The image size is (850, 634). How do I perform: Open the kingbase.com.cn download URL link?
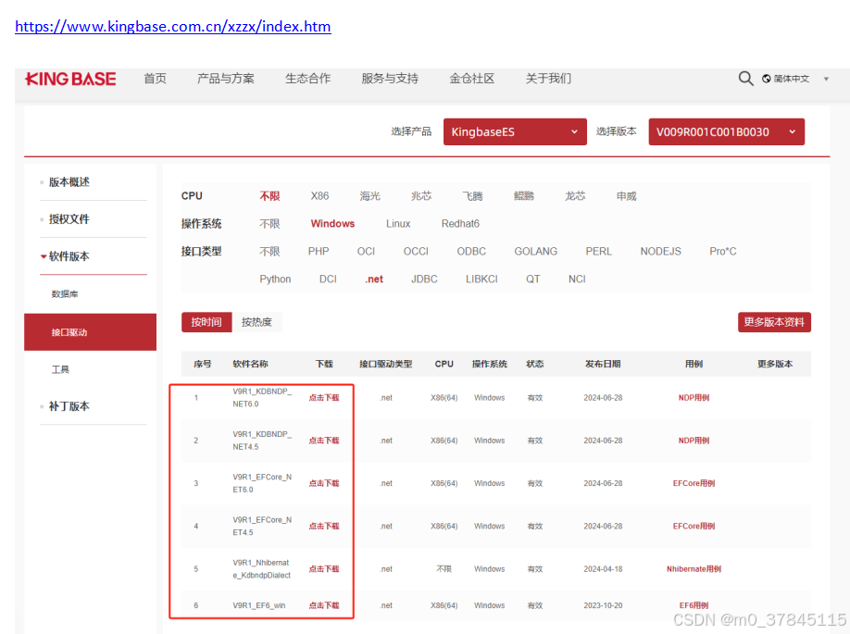point(173,27)
